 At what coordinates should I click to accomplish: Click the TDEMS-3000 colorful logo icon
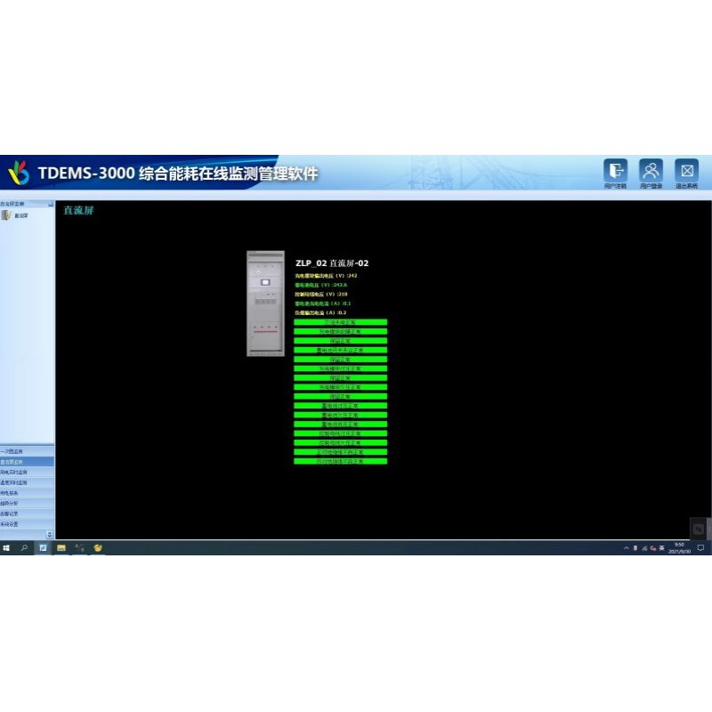point(19,172)
